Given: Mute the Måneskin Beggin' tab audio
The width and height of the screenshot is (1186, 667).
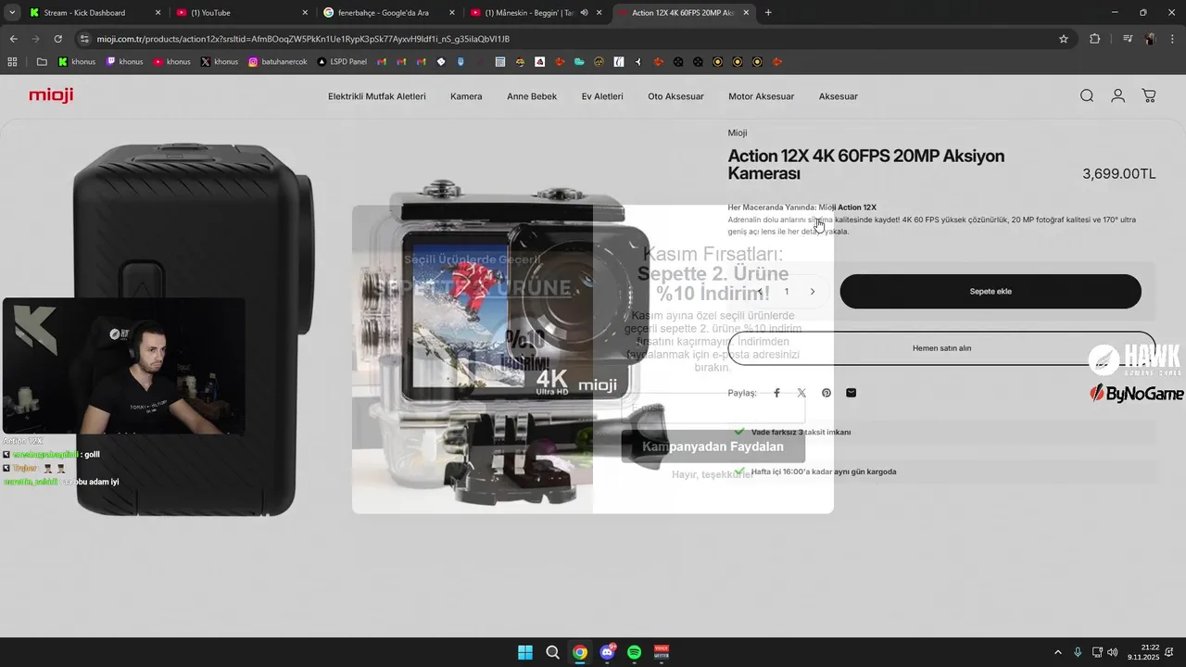Looking at the screenshot, I should point(584,13).
